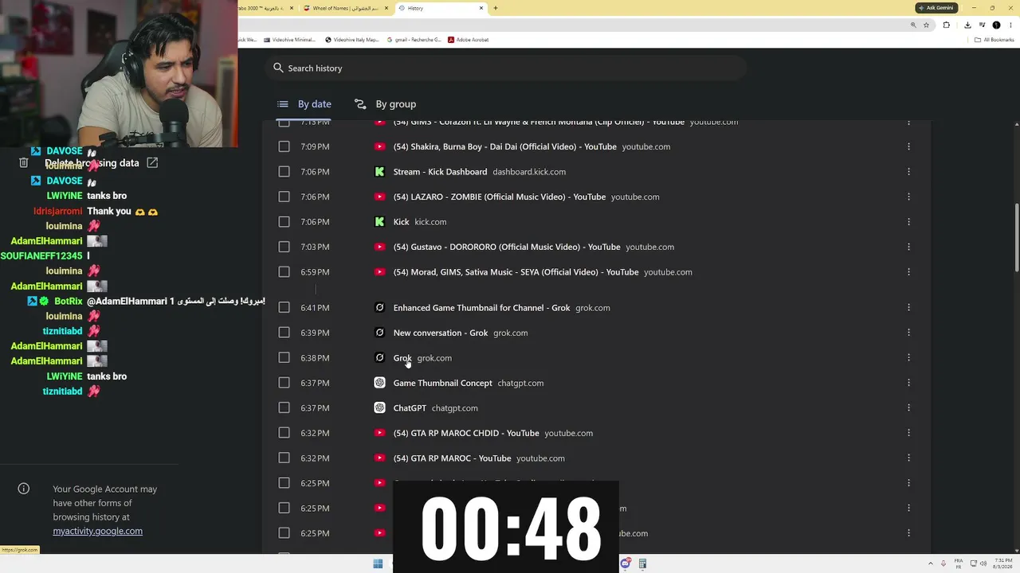Open the myactivity.google.com link
The width and height of the screenshot is (1020, 573).
pos(98,531)
